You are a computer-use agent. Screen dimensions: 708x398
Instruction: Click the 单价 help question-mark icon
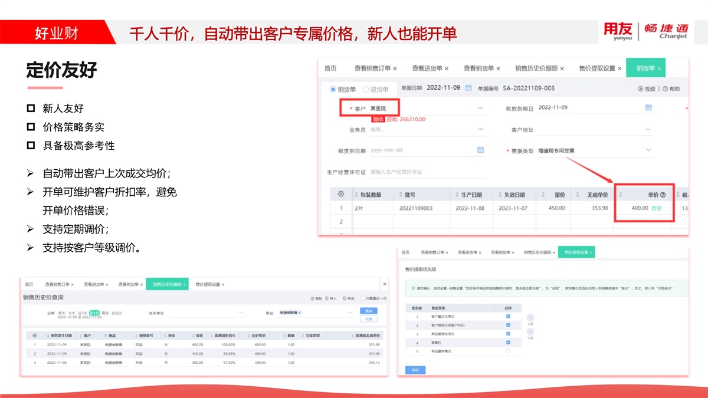663,195
